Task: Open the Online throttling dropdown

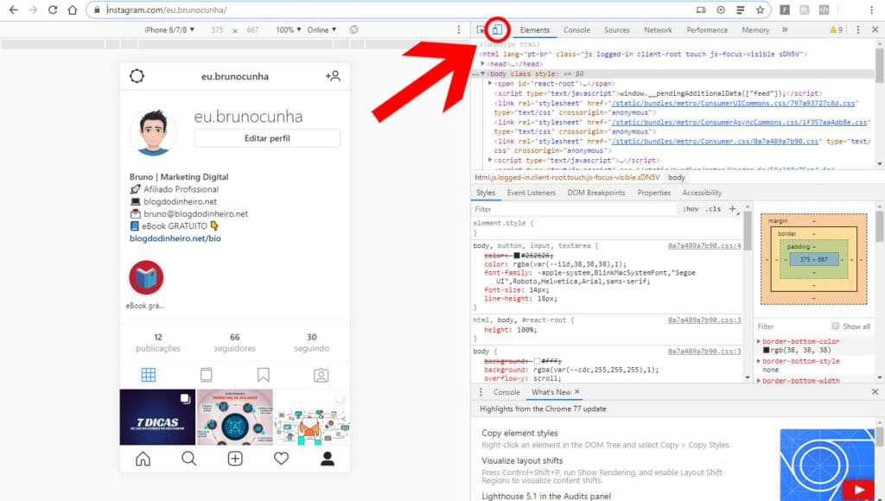Action: coord(322,30)
